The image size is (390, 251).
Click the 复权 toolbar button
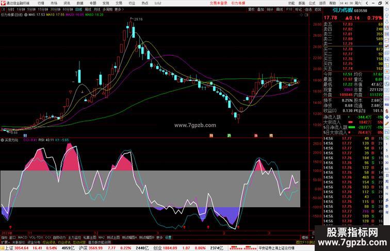coord(251,9)
